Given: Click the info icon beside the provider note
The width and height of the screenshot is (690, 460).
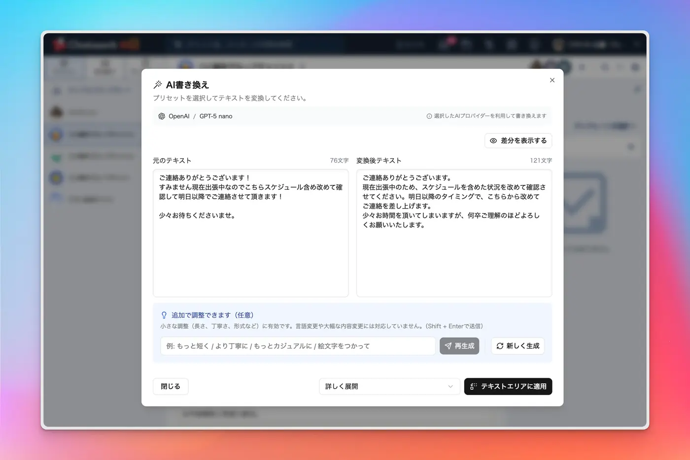Looking at the screenshot, I should tap(429, 116).
